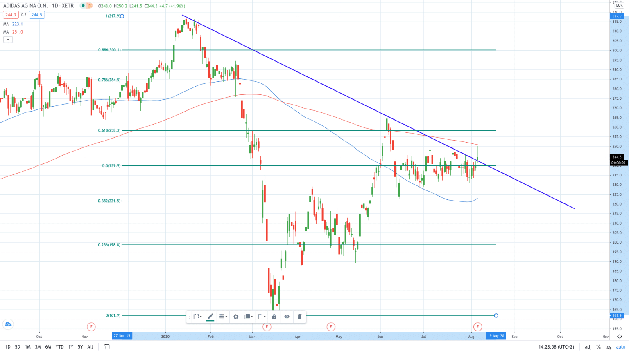Click the earnings E marker near November

tap(91, 327)
